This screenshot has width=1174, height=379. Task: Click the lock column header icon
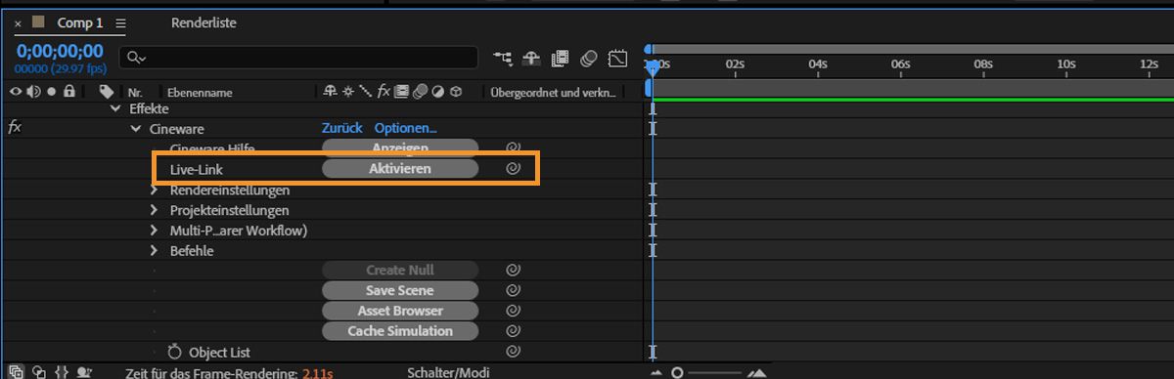[68, 91]
